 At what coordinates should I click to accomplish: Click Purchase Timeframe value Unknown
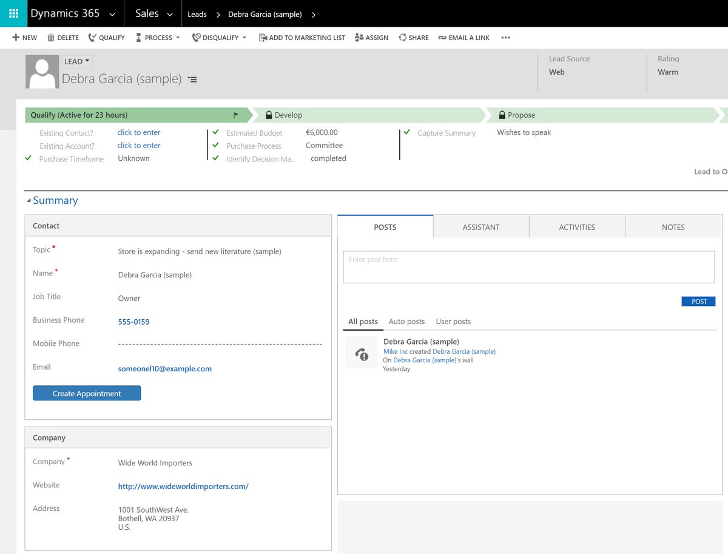pos(134,158)
